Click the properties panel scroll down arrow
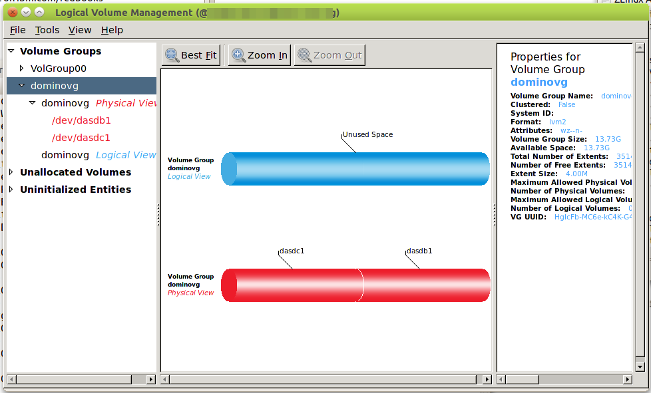Screen dimensions: 651x393 point(640,366)
